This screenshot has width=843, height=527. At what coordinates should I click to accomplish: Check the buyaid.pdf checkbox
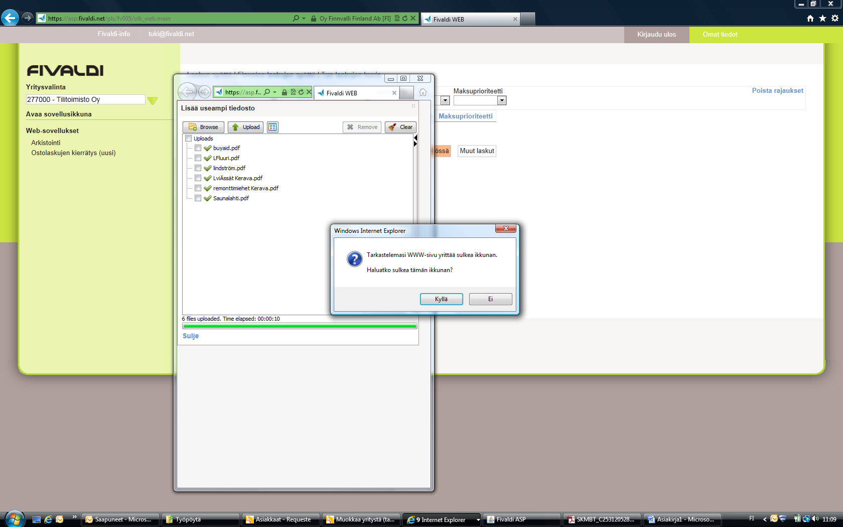click(x=198, y=148)
